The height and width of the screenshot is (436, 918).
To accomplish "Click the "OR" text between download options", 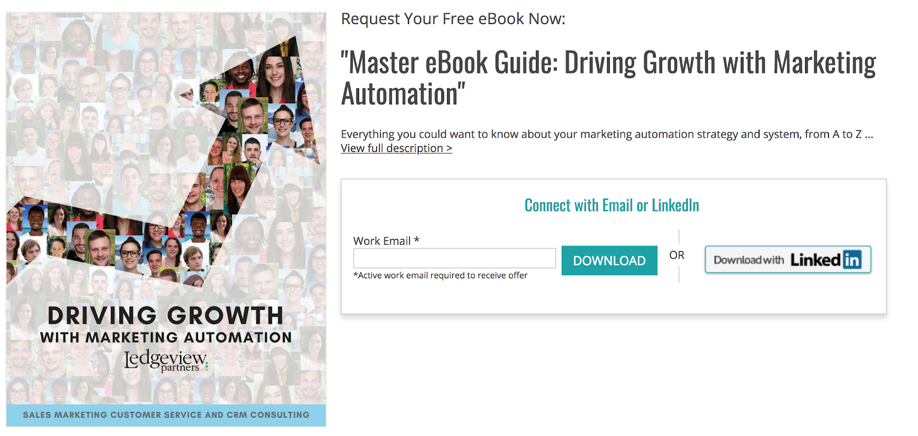I will 676,255.
